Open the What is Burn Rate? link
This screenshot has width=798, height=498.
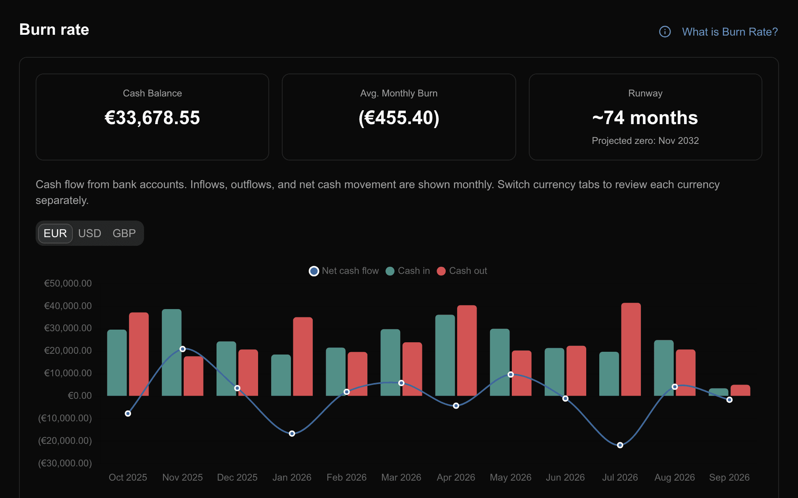click(730, 32)
